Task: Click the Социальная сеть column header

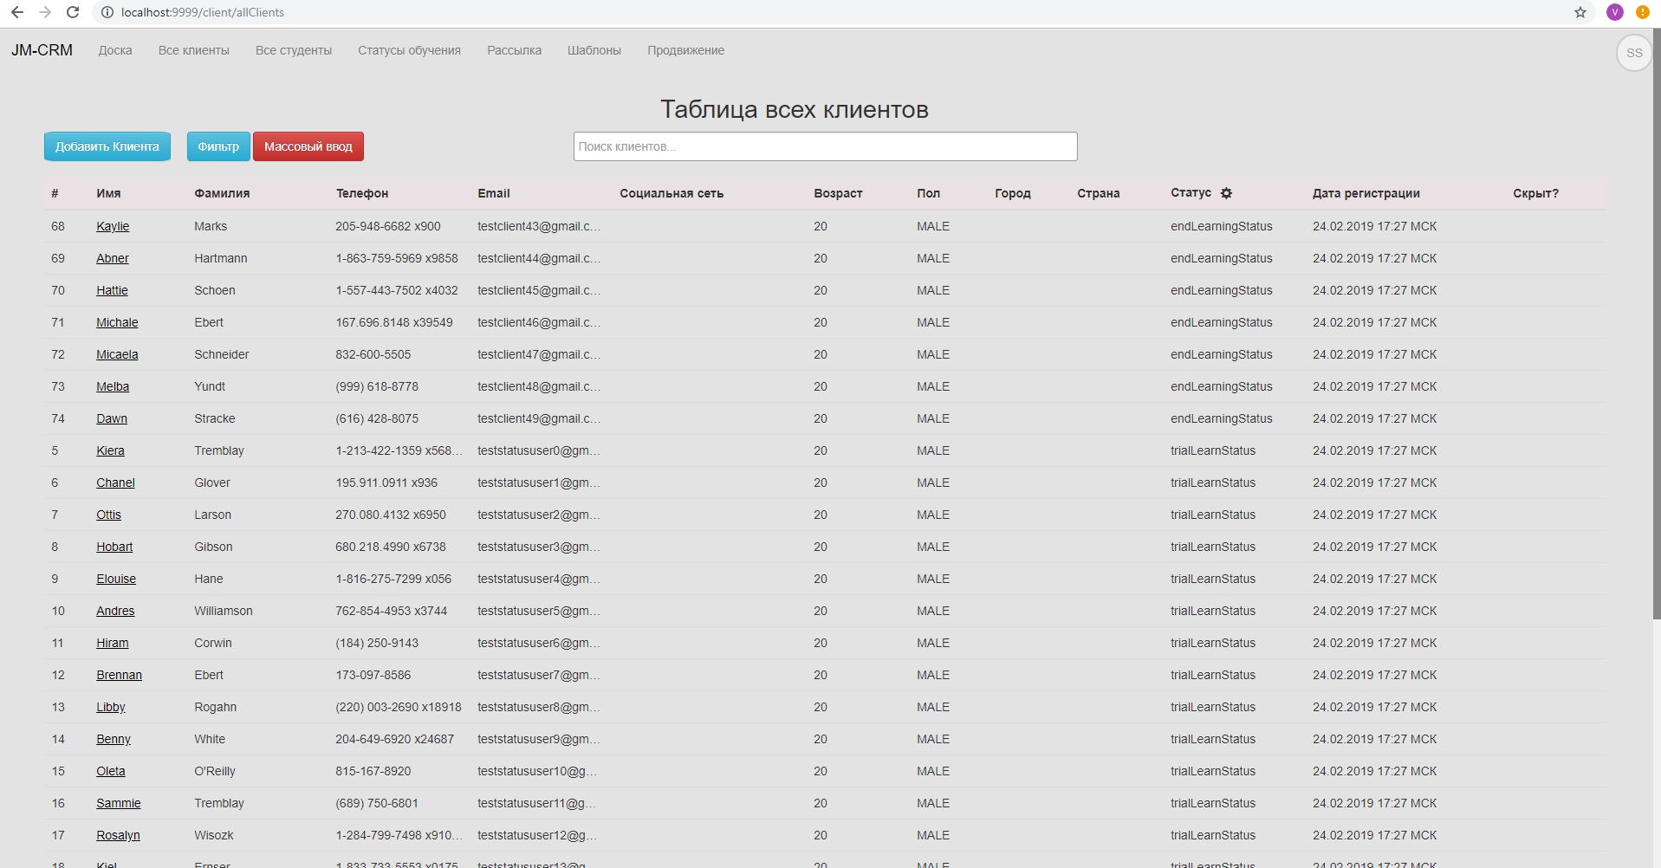Action: pos(672,193)
